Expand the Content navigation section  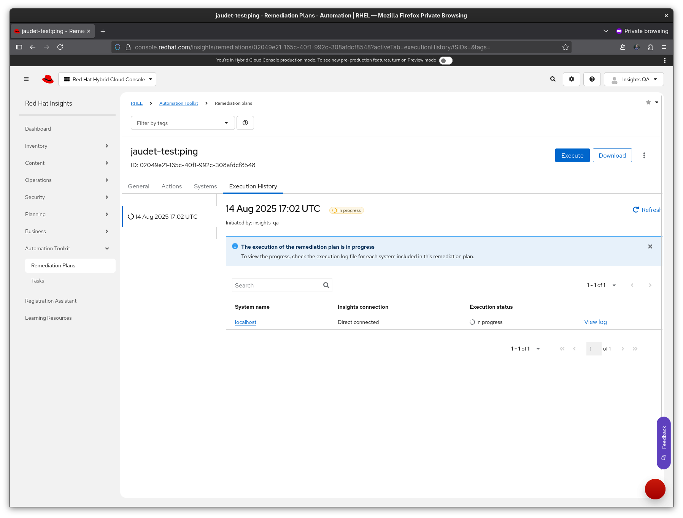click(67, 163)
